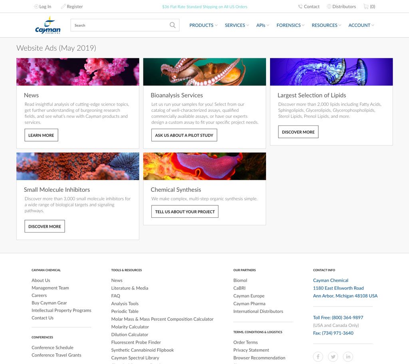Viewport: 409px width, 364px height.
Task: Open the LinkedIn social icon
Action: [x=348, y=356]
